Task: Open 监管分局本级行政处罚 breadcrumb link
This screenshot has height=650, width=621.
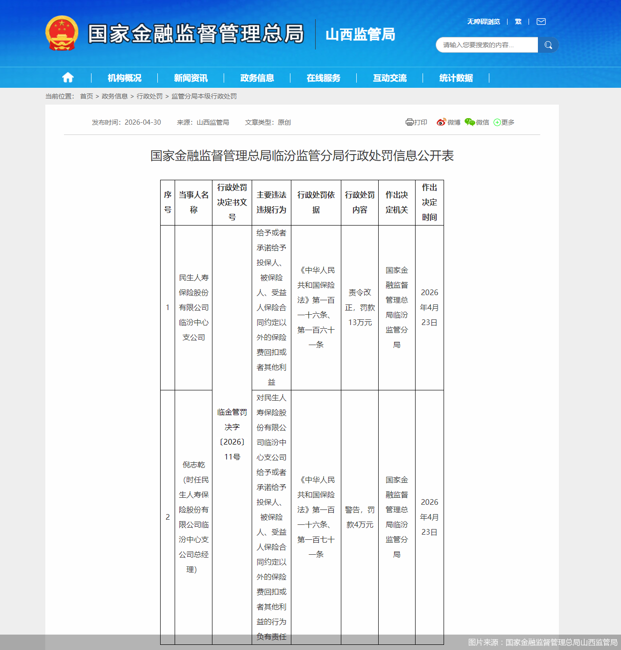Action: point(204,96)
